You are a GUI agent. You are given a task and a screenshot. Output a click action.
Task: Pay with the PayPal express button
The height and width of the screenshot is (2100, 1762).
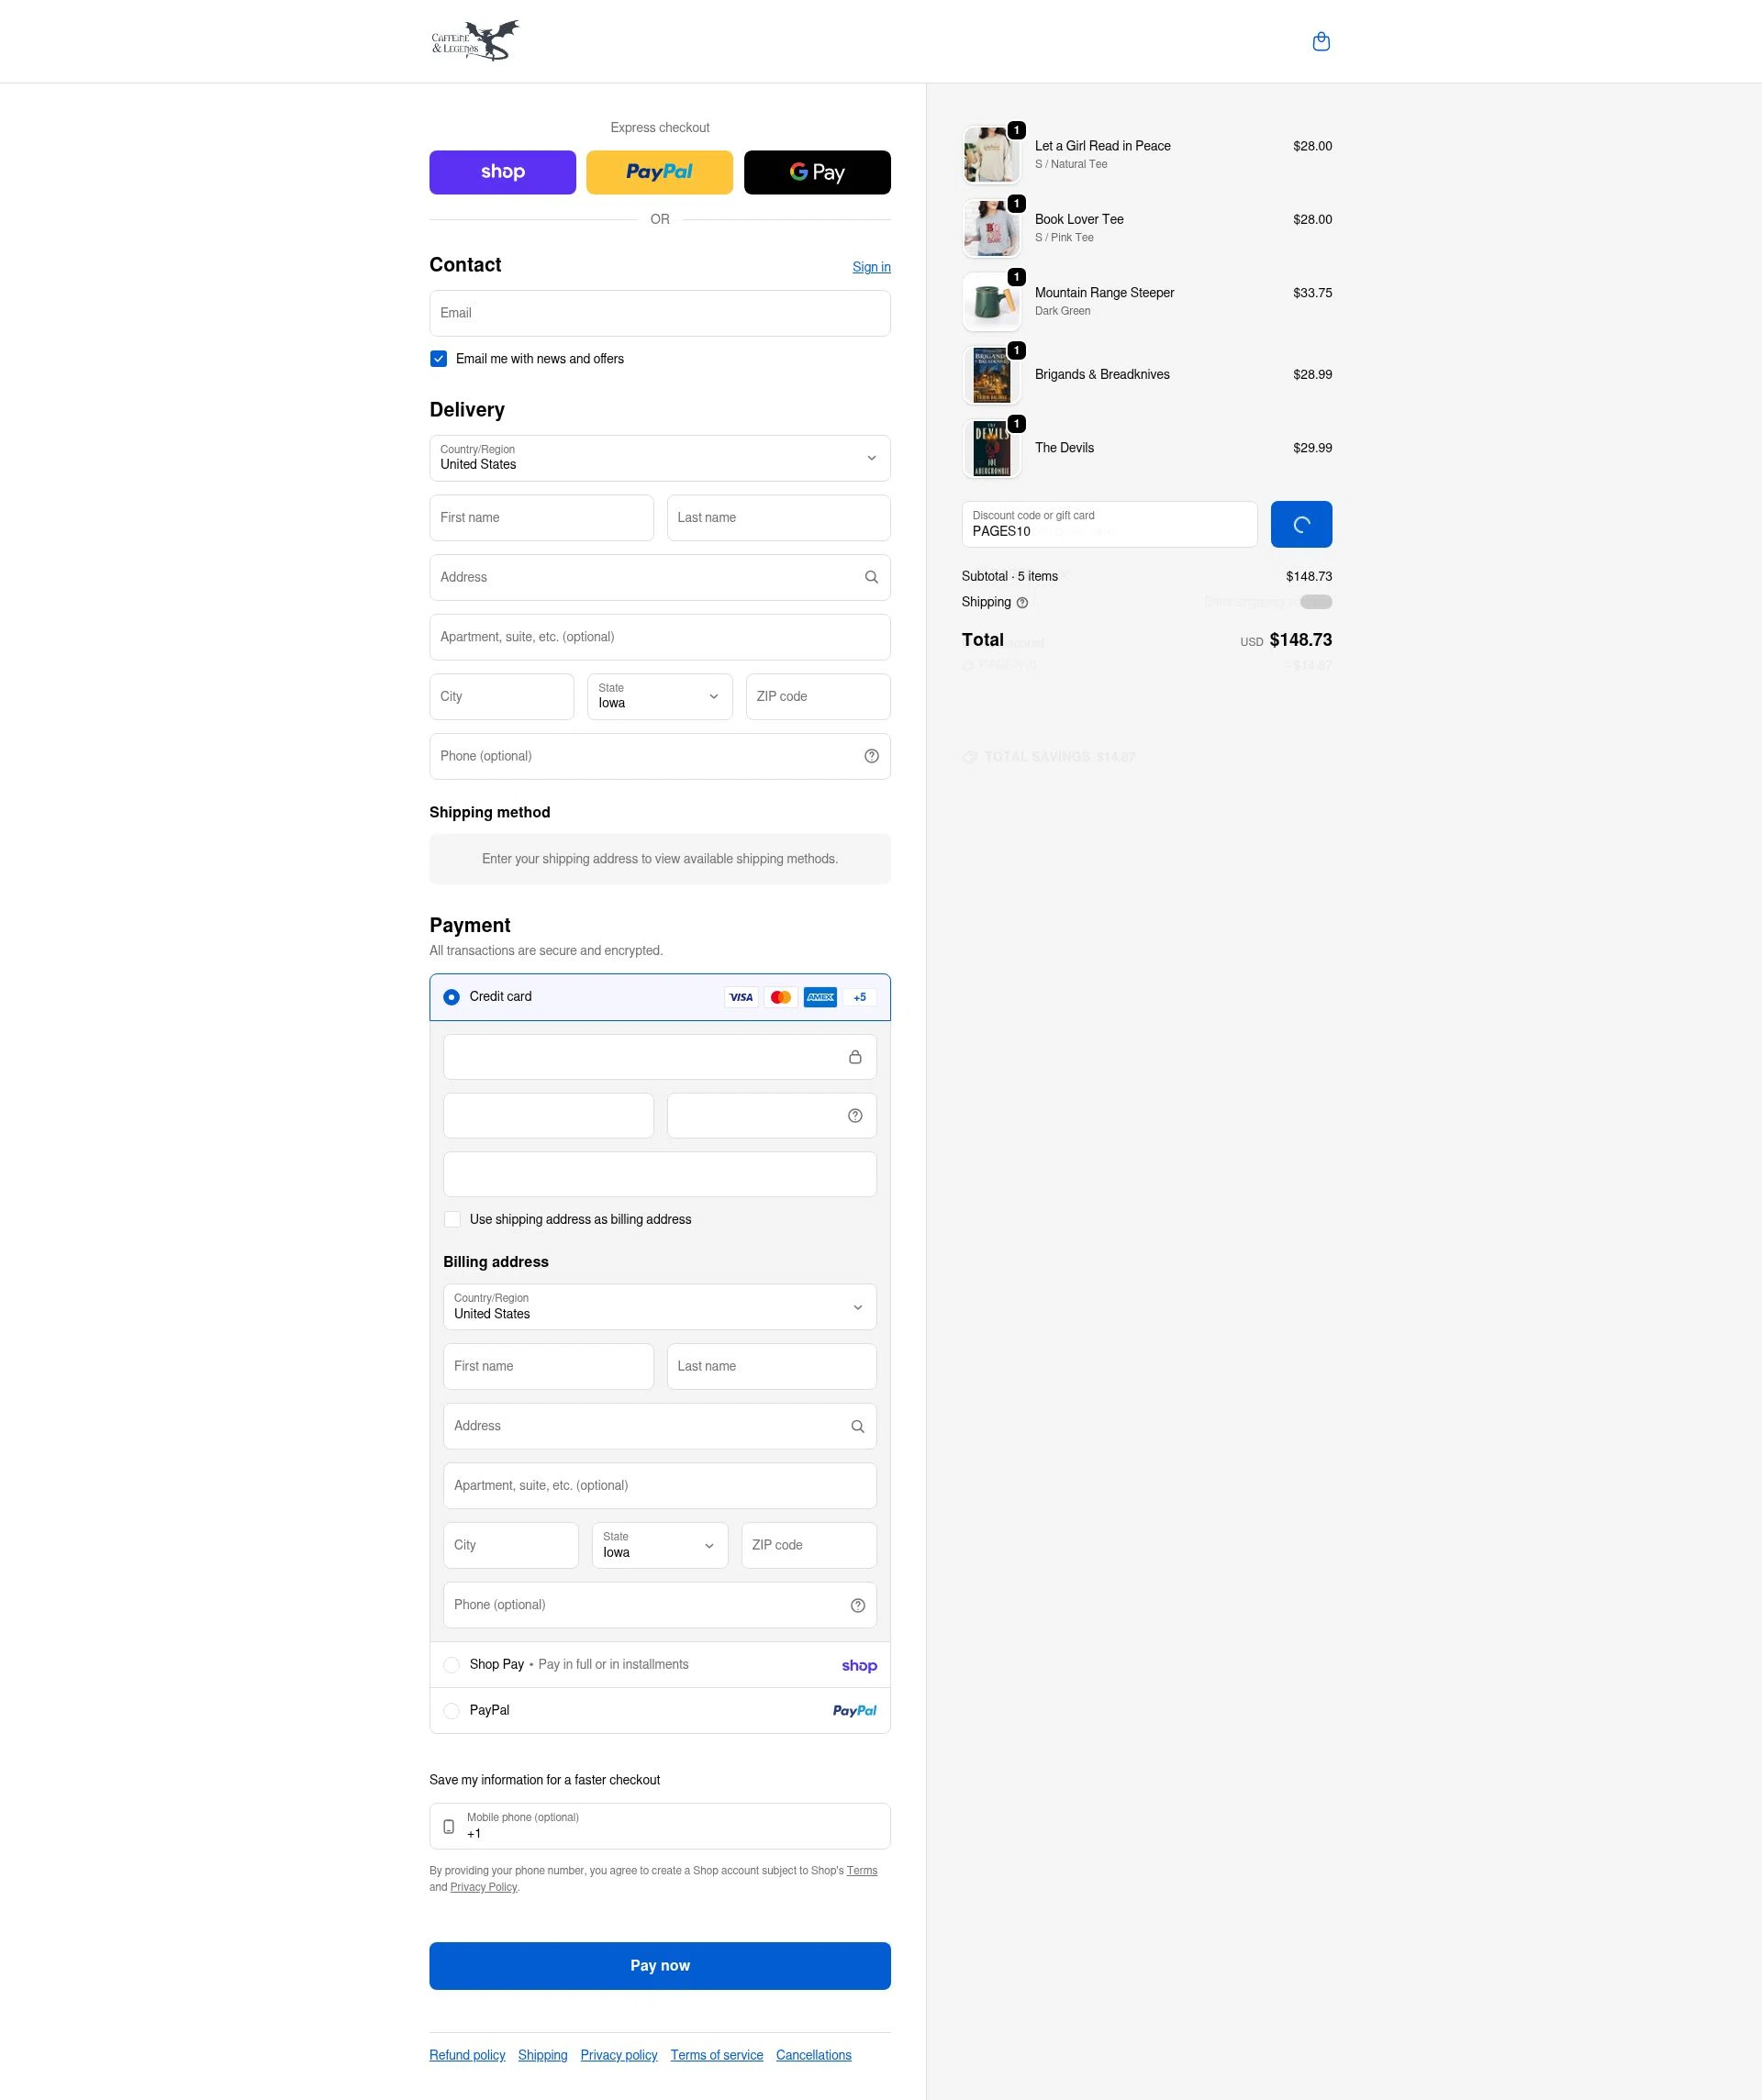click(658, 172)
